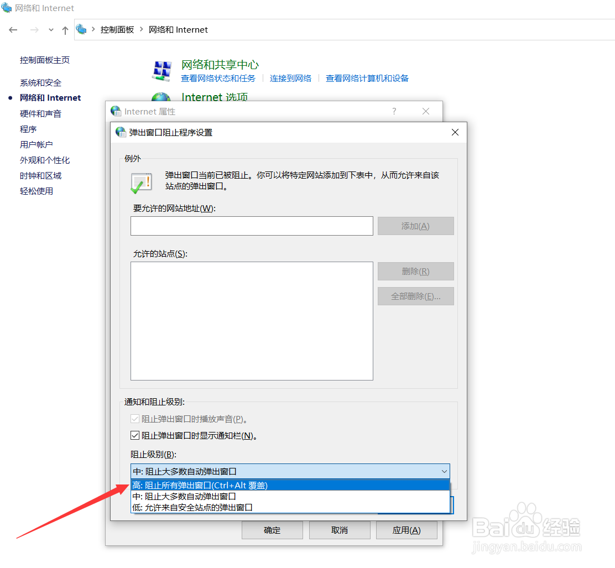Click 取消 in Internet 属性
615x568 pixels.
pyautogui.click(x=340, y=530)
